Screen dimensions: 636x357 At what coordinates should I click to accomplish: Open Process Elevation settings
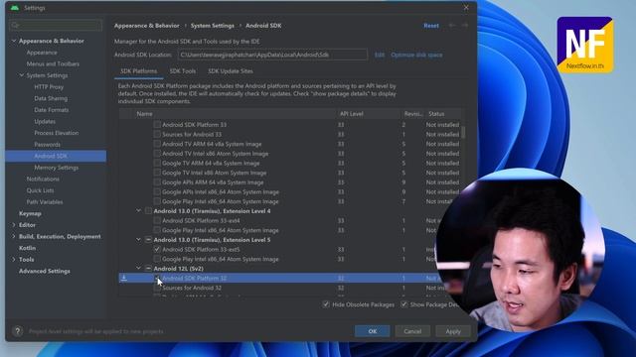57,133
